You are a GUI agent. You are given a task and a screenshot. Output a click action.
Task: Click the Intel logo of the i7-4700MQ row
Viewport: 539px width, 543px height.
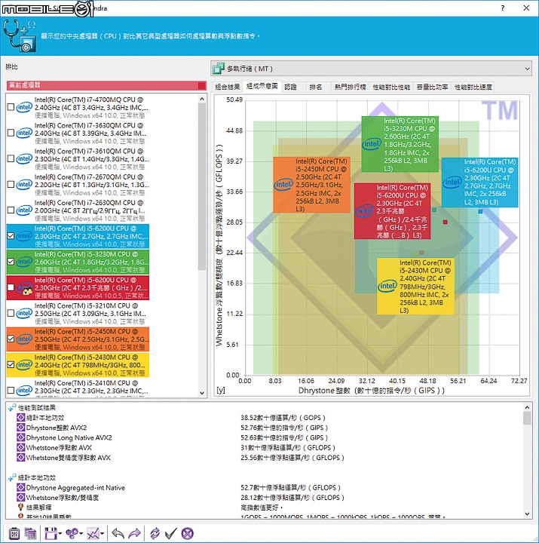coord(24,107)
